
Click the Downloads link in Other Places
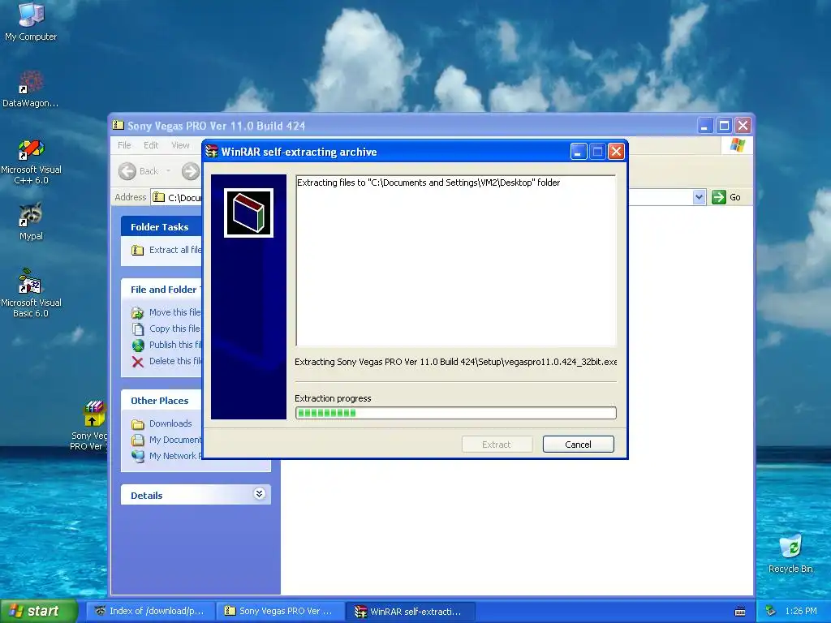[x=170, y=423]
